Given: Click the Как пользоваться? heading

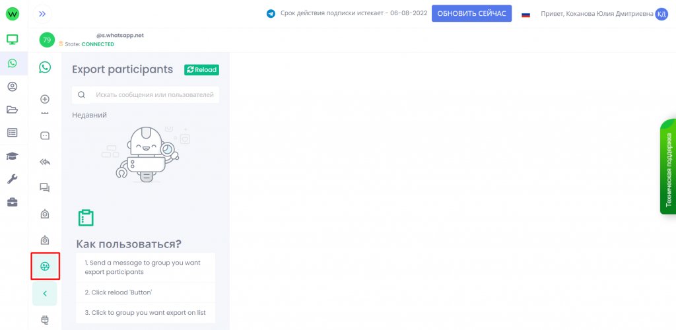Looking at the screenshot, I should coord(129,244).
